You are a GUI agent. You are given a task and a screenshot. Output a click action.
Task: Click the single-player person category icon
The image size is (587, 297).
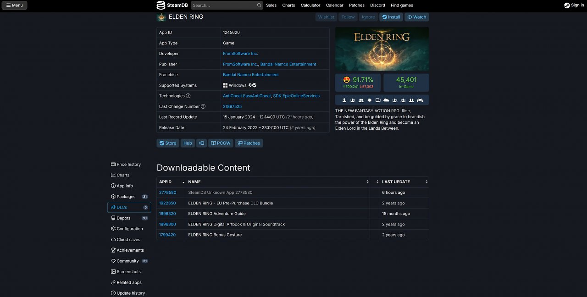(x=344, y=100)
